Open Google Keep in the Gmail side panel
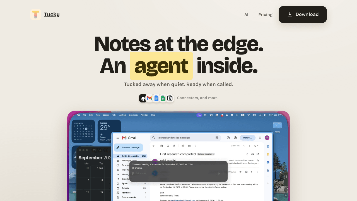Image resolution: width=357 pixels, height=201 pixels. (268, 154)
